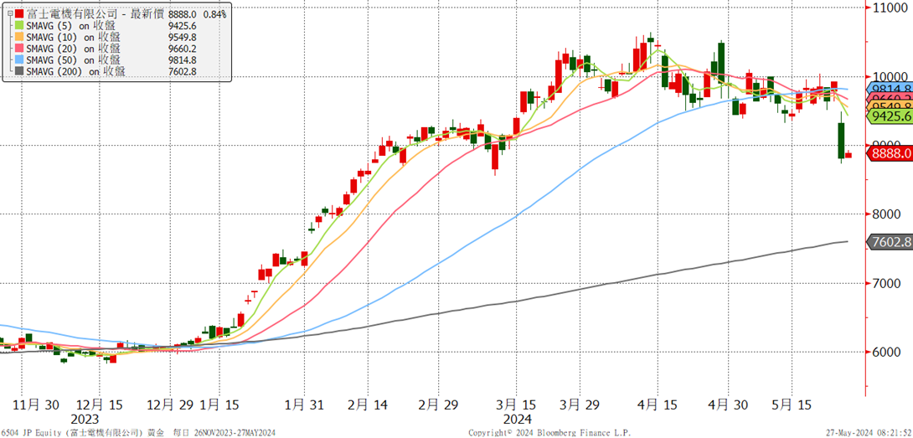Viewport: 913px width, 438px height.
Task: Click the 9425.6 value in the legend
Action: pyautogui.click(x=181, y=25)
